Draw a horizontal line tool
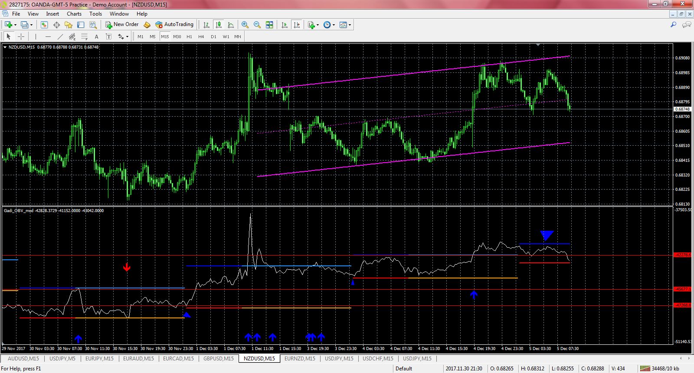 click(48, 36)
